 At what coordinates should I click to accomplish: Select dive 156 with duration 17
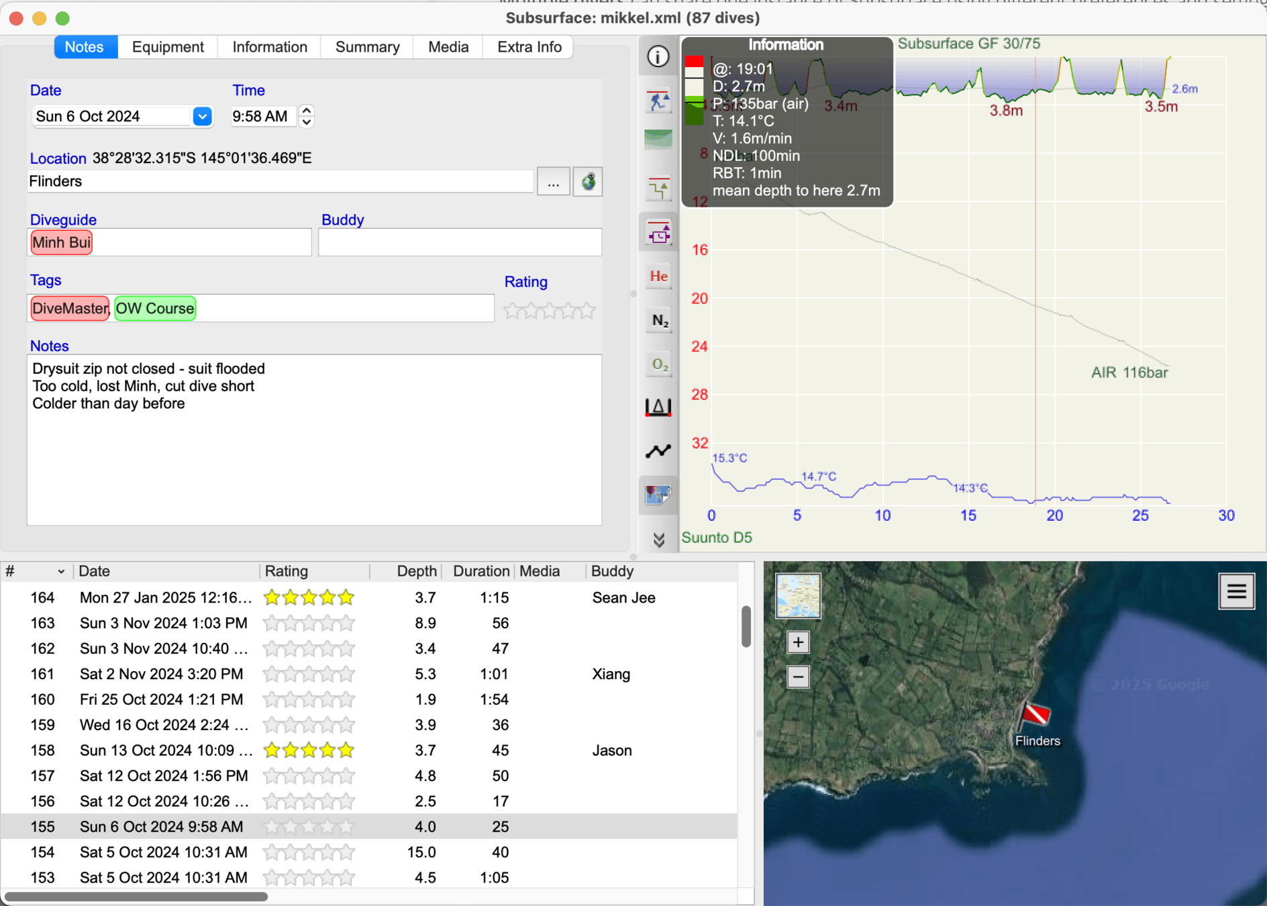369,801
